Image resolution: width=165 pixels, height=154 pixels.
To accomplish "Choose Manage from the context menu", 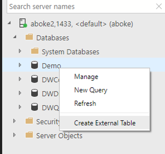I will point(105,77).
